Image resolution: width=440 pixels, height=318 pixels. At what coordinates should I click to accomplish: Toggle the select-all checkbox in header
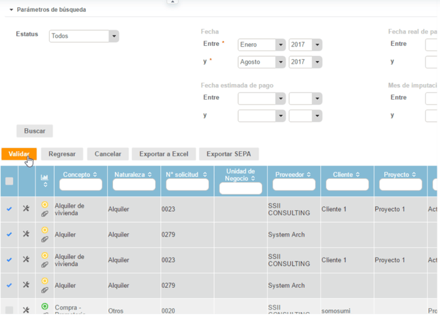tap(9, 181)
